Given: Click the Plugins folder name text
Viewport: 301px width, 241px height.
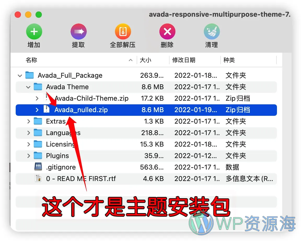Looking at the screenshot, I should [57, 156].
